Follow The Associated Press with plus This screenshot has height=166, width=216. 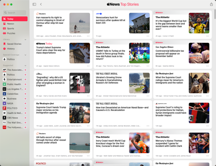(25, 70)
